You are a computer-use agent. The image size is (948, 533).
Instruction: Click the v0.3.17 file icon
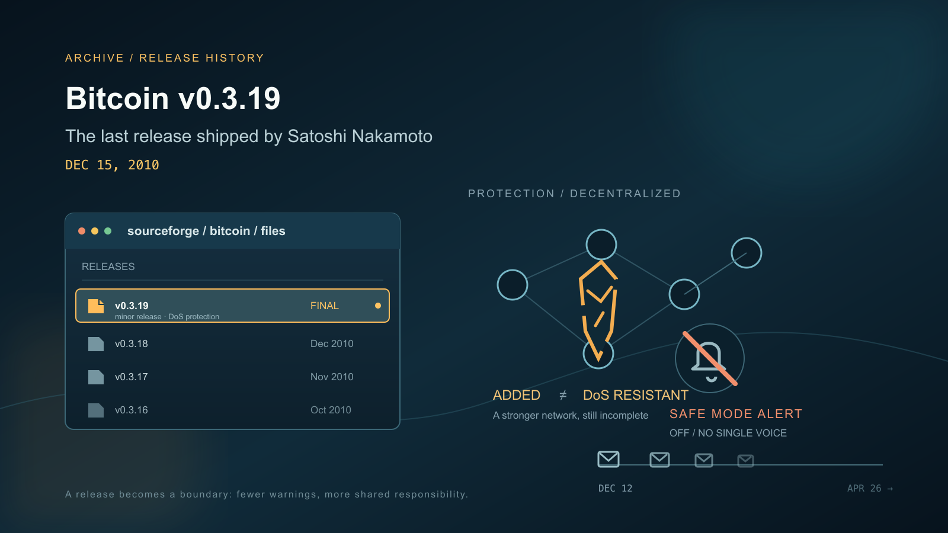[96, 377]
